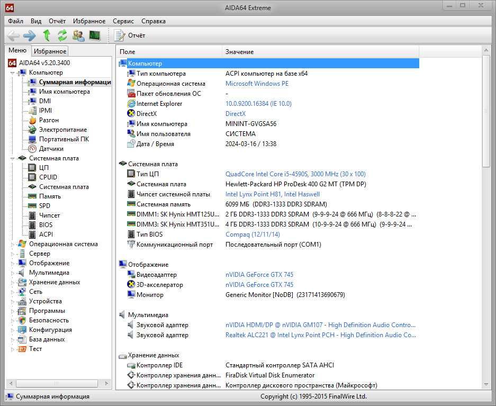The width and height of the screenshot is (496, 406).
Task: Open the monitor diagnostics toolbar icon
Action: click(x=95, y=35)
